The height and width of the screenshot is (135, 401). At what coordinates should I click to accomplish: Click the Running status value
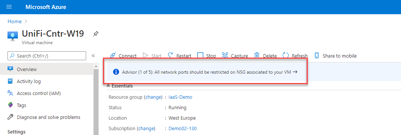177,107
